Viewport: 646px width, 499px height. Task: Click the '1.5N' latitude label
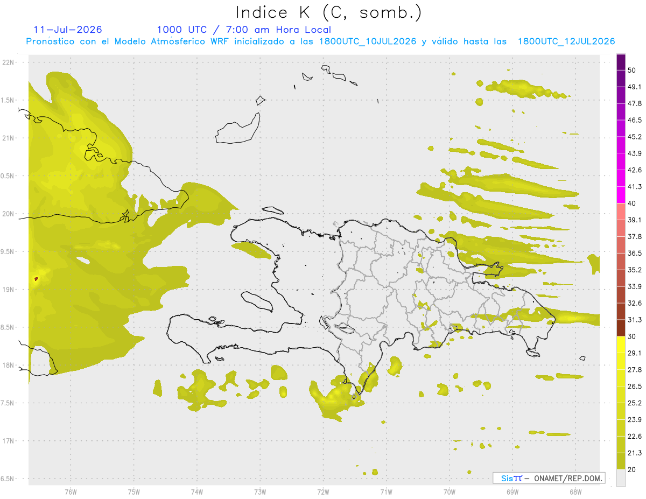[8, 101]
